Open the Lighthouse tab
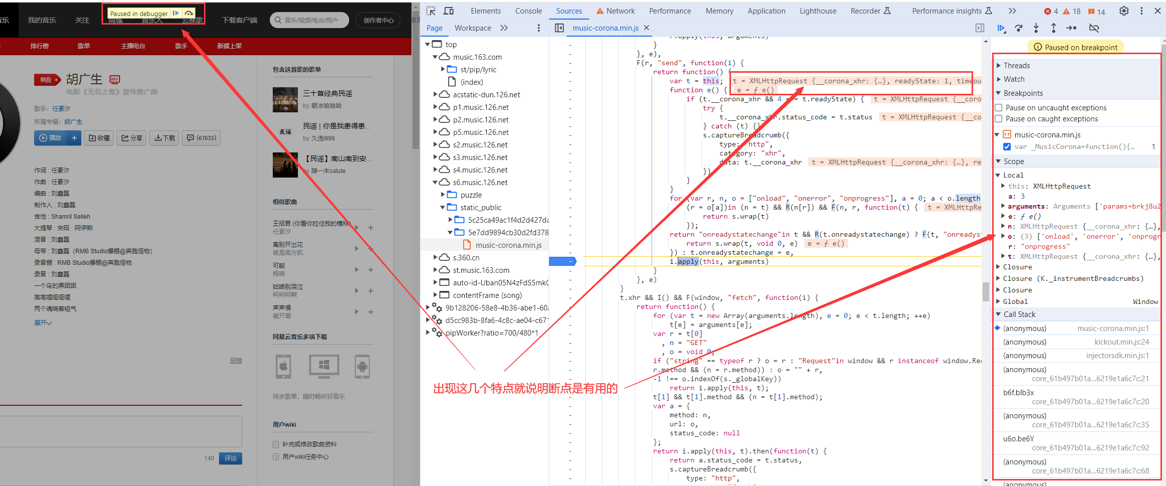Image resolution: width=1166 pixels, height=486 pixels. click(818, 11)
